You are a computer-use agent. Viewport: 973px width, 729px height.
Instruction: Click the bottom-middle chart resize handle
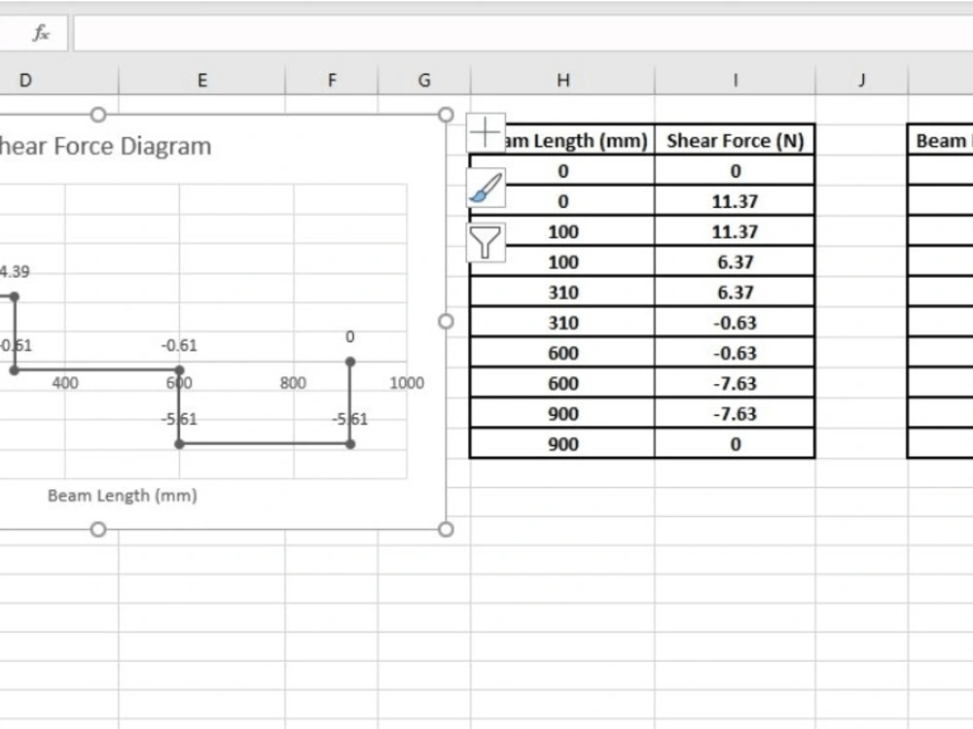click(x=98, y=530)
